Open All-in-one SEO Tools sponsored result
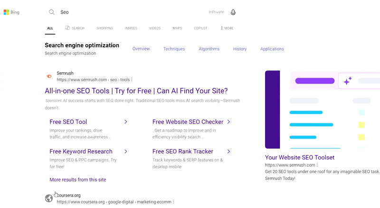The image size is (380, 208). tap(136, 91)
